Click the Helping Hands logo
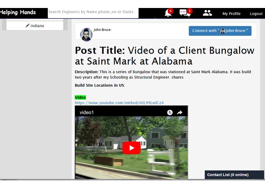The height and width of the screenshot is (188, 265). [x=18, y=12]
